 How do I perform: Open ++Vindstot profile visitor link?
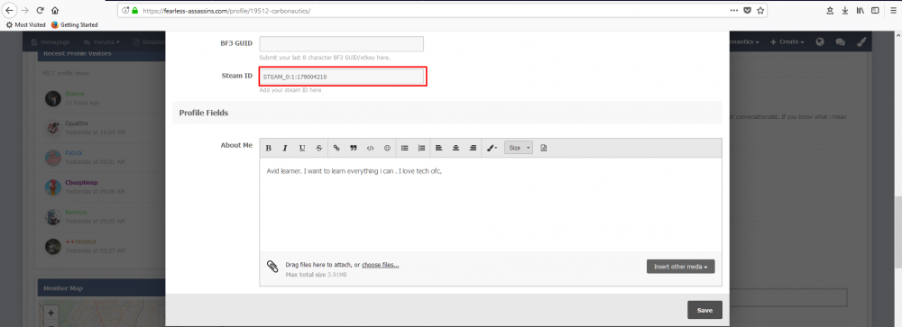80,242
